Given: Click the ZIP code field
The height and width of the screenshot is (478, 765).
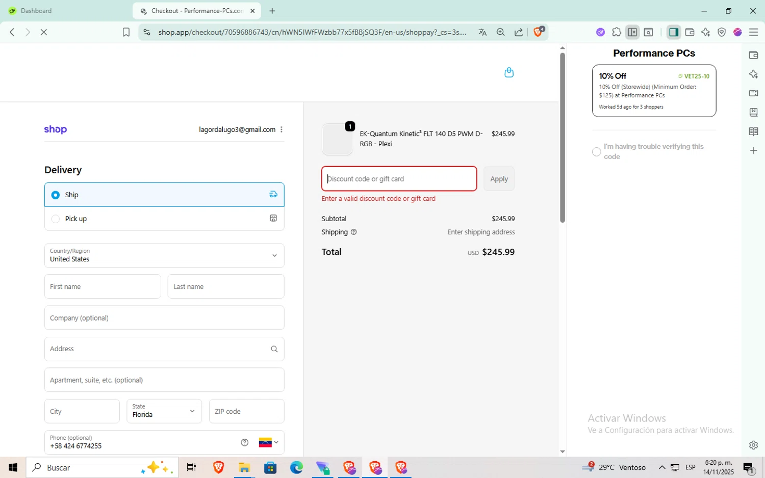Looking at the screenshot, I should coord(246,411).
